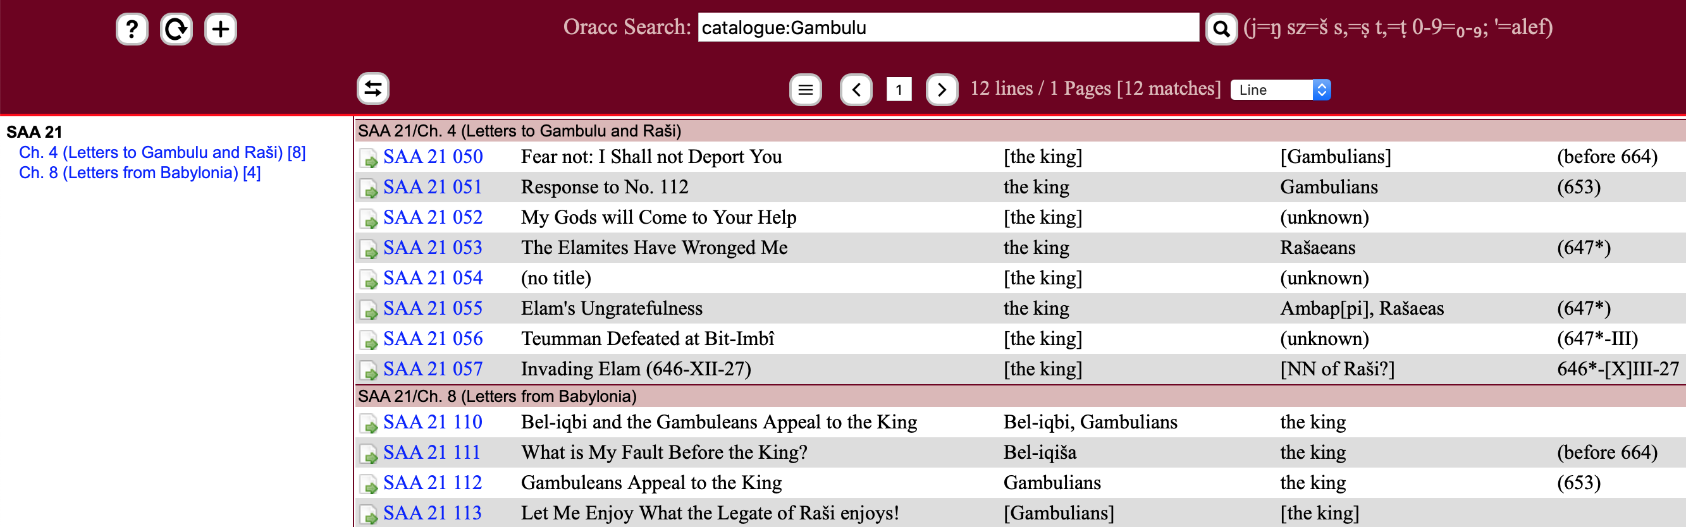
Task: Open SAA 21 055 link
Action: pos(433,308)
